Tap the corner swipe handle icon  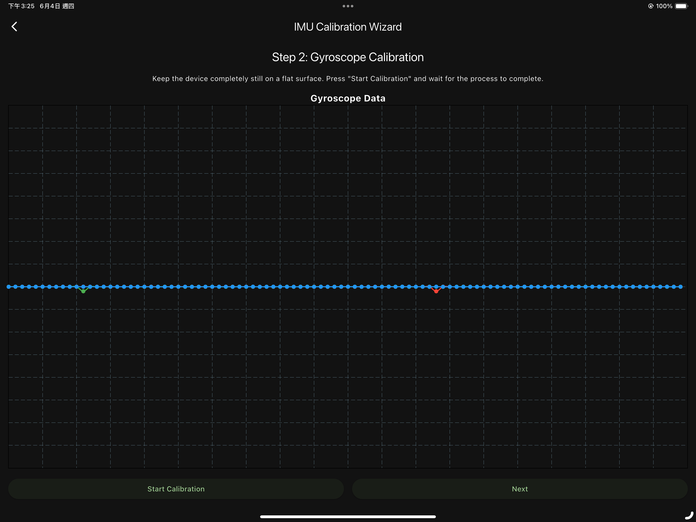pyautogui.click(x=689, y=515)
